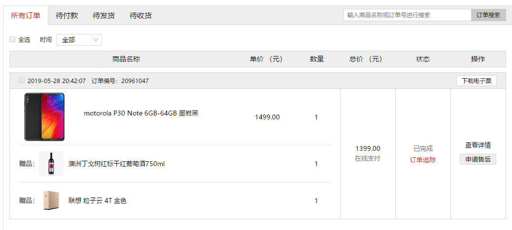Click the 下载电子票 button

477,81
